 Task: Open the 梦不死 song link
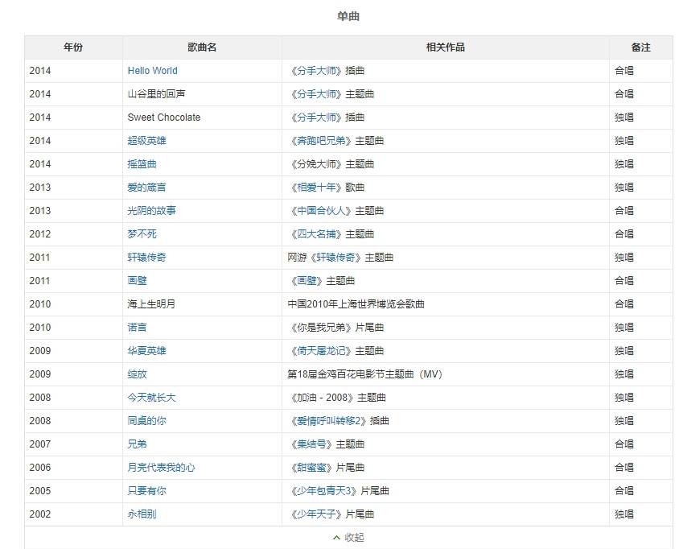point(142,234)
